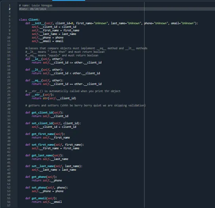Image resolution: width=215 pixels, height=208 pixels.
Task: Click the 'def __str__(self):' line
Action: (40, 95)
